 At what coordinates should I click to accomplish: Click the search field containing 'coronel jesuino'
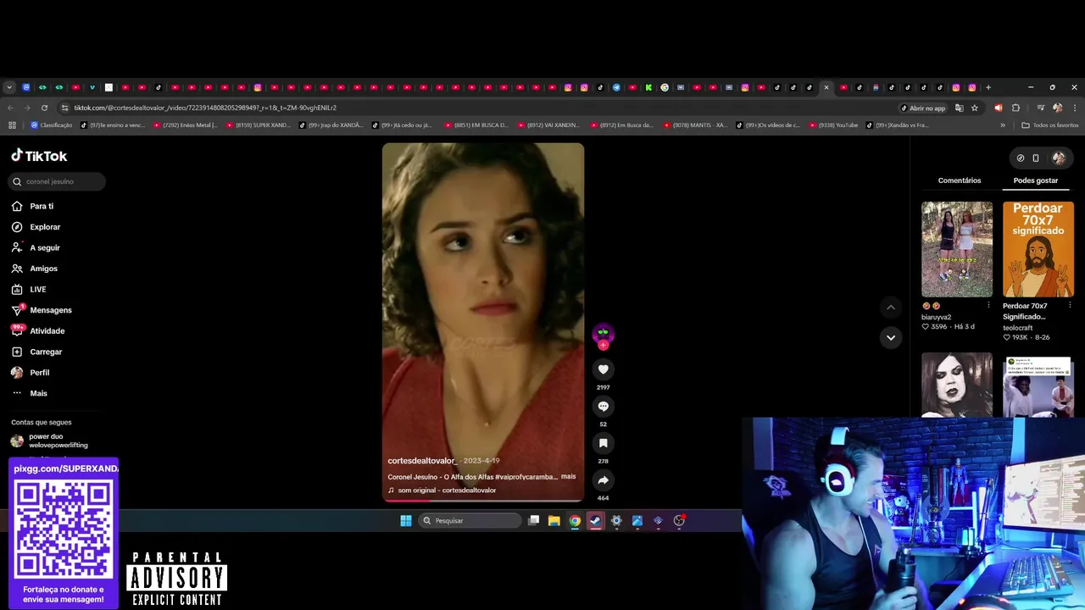click(x=58, y=181)
